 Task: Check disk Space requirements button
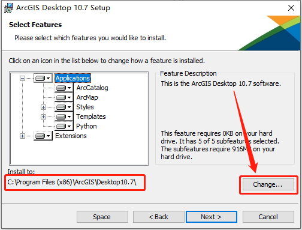102,217
